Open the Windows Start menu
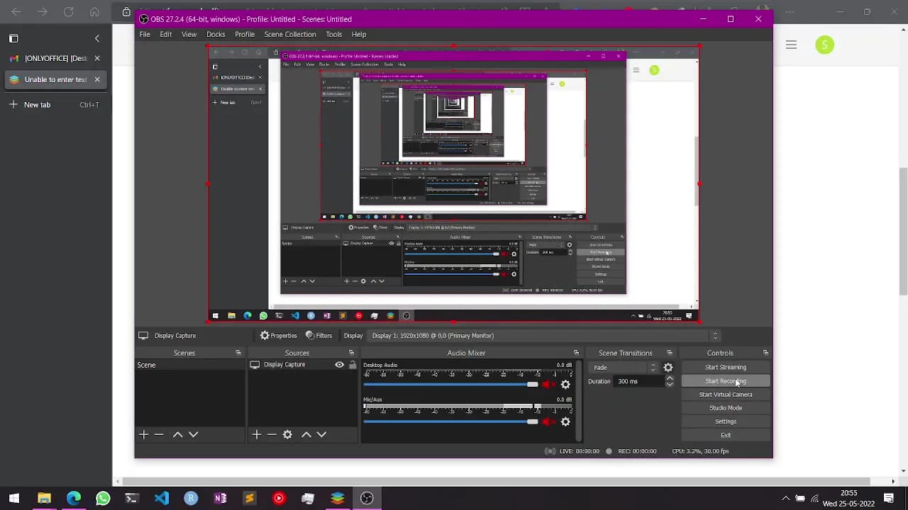The image size is (908, 510). [14, 498]
